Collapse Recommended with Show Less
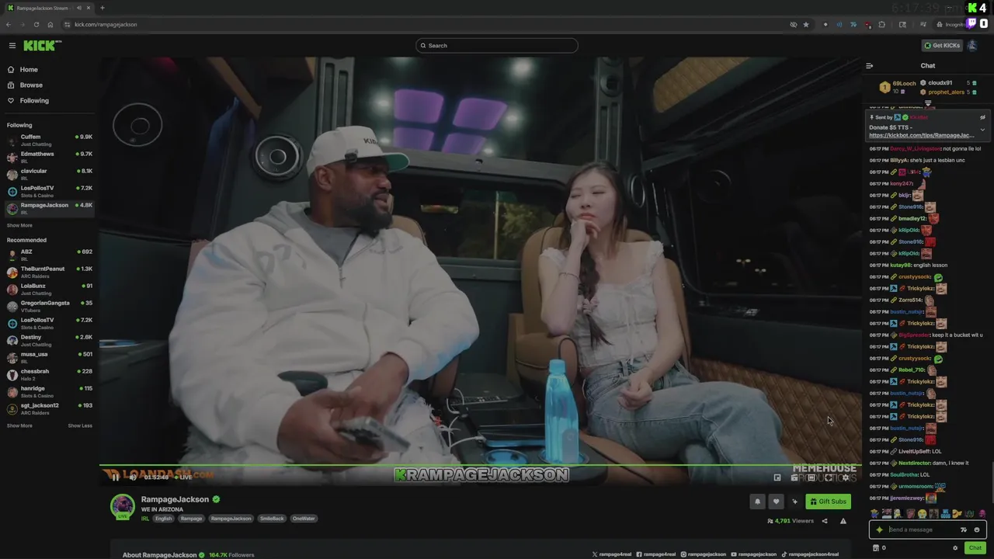The height and width of the screenshot is (559, 994). click(x=80, y=426)
